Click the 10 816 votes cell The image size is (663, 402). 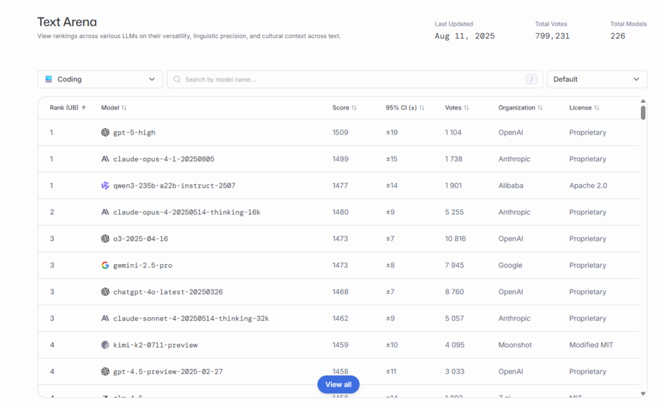click(455, 239)
